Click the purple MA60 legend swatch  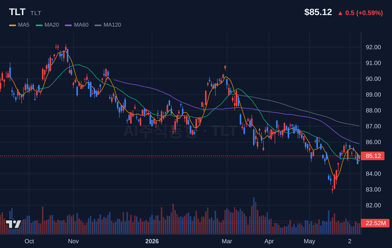(68, 25)
